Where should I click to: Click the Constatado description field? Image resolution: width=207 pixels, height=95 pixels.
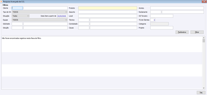click(x=113, y=24)
